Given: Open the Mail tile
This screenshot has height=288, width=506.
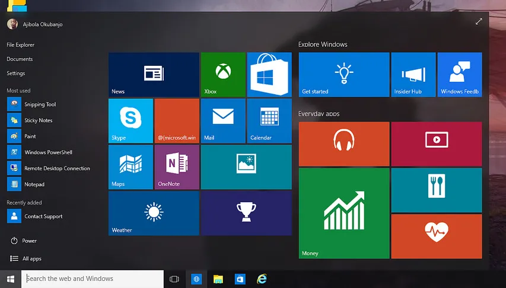Looking at the screenshot, I should (x=223, y=121).
